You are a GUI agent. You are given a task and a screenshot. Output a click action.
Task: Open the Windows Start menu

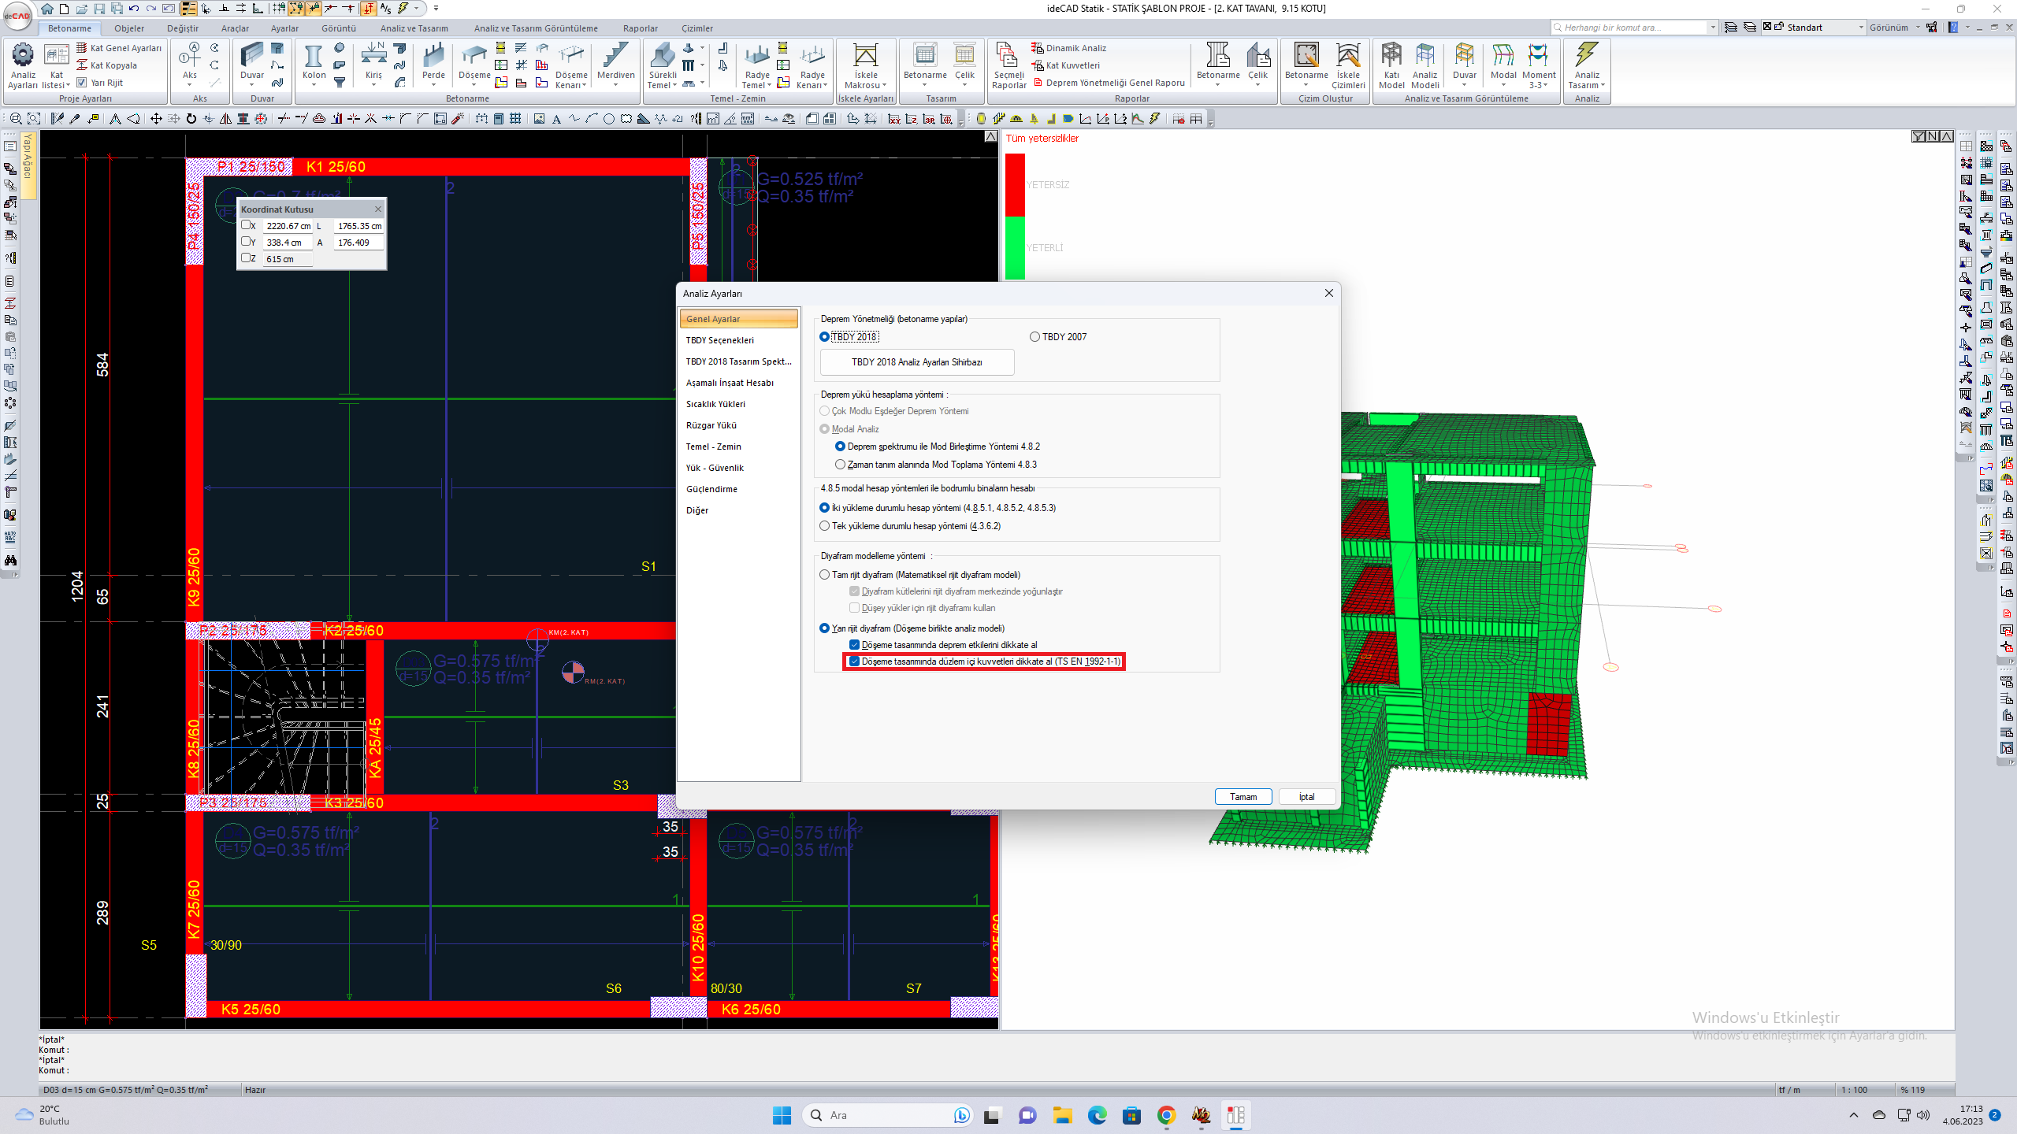pos(782,1115)
